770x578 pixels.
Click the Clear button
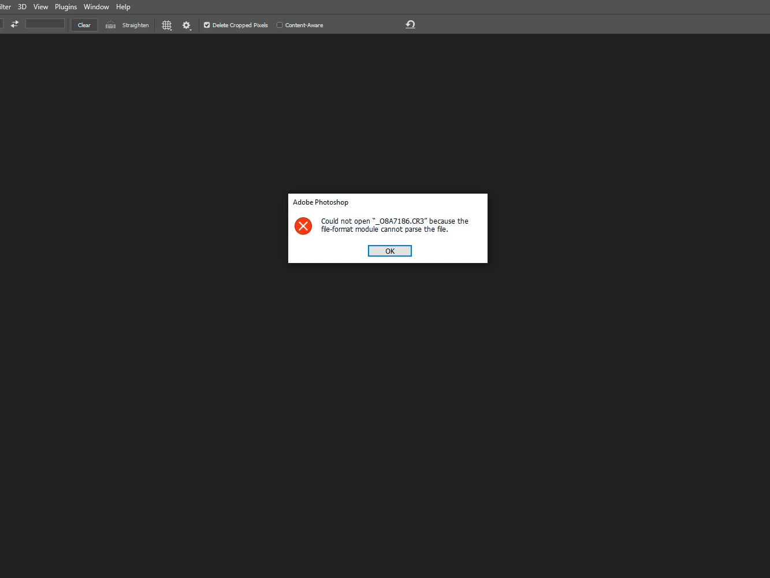click(84, 25)
